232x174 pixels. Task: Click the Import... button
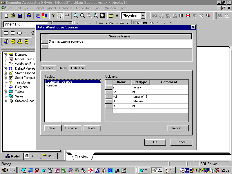(x=178, y=128)
